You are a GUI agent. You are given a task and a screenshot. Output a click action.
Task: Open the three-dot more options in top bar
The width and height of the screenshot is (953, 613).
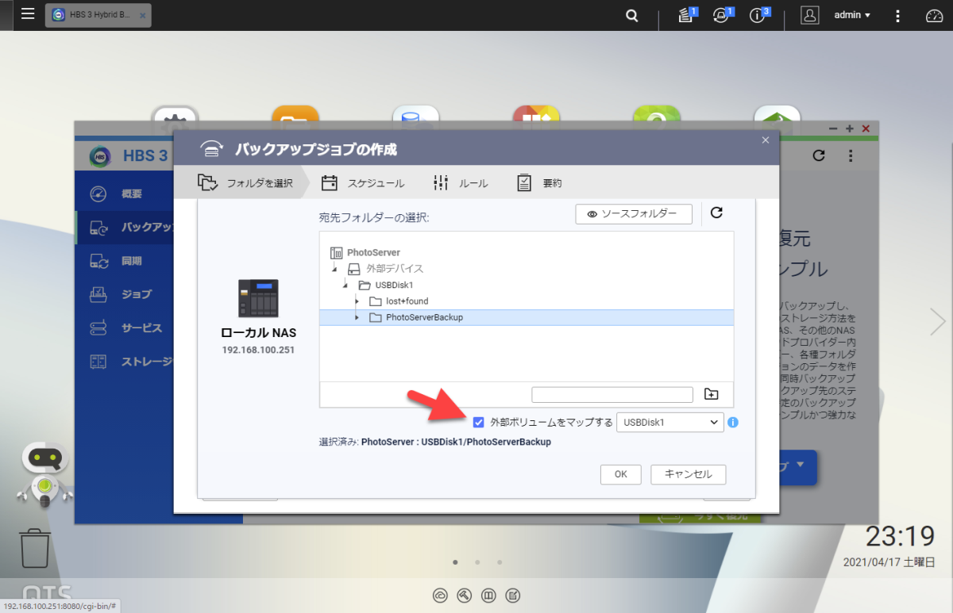897,15
